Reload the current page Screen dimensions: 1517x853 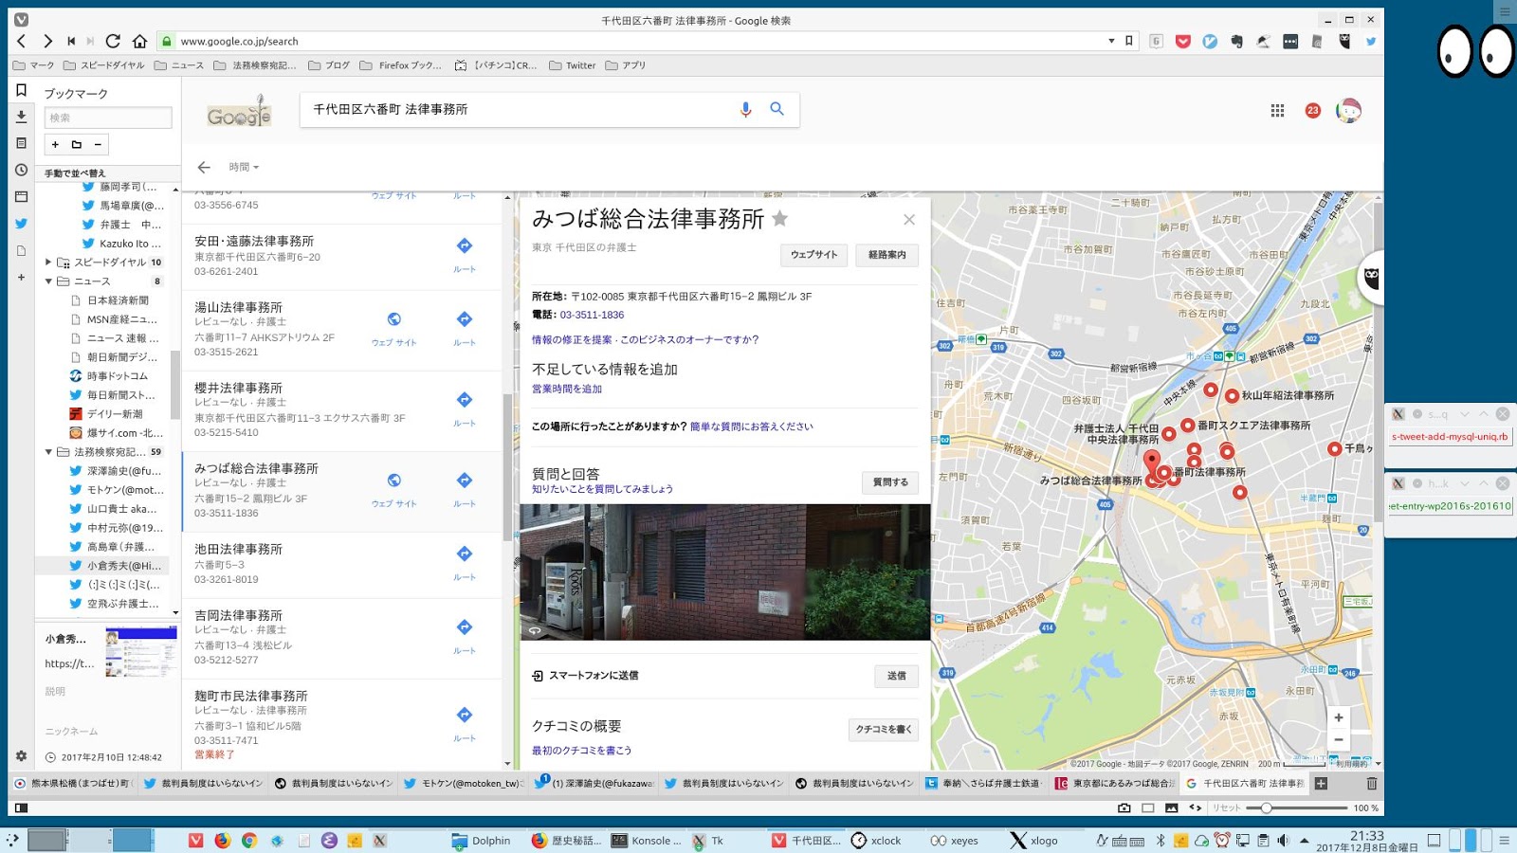(113, 41)
